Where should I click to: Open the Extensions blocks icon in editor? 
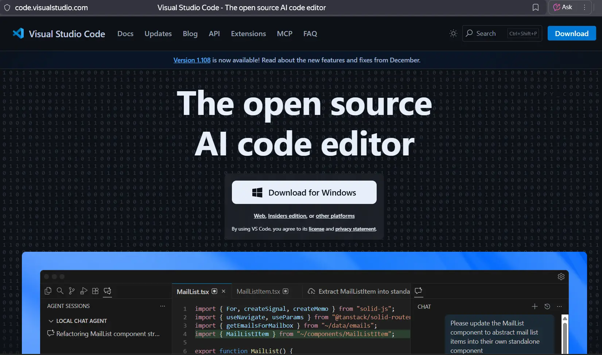(x=95, y=291)
